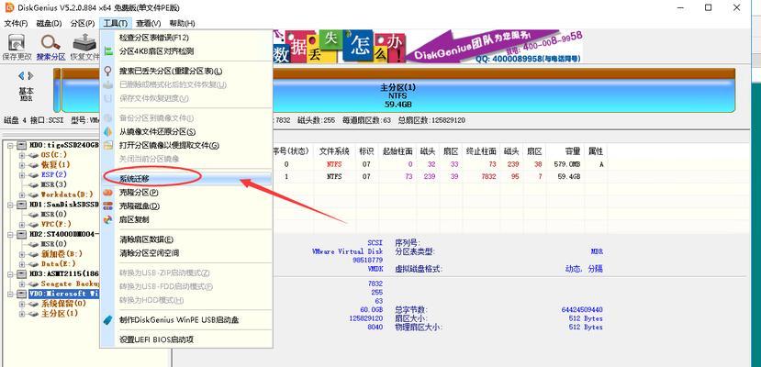Click the 64424509440 total bytes value
Screen dimensions: 761x367
582,309
